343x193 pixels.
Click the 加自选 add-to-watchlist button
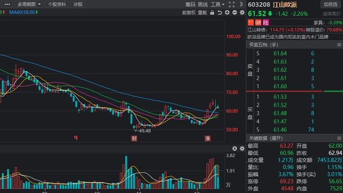click(330, 4)
